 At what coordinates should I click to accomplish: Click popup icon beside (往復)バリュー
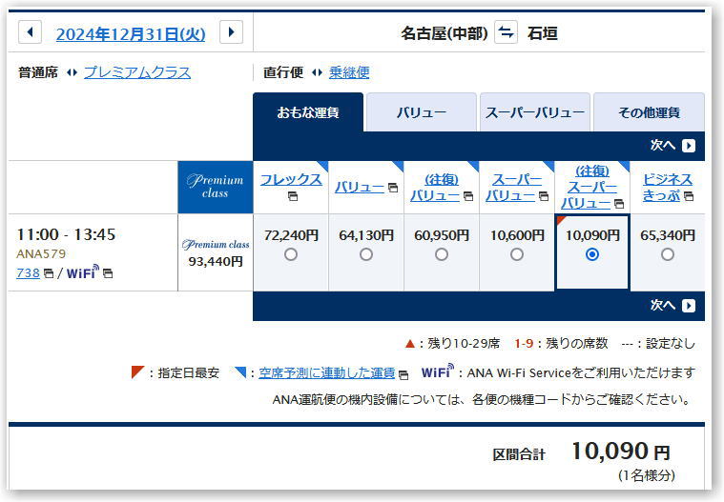point(468,197)
